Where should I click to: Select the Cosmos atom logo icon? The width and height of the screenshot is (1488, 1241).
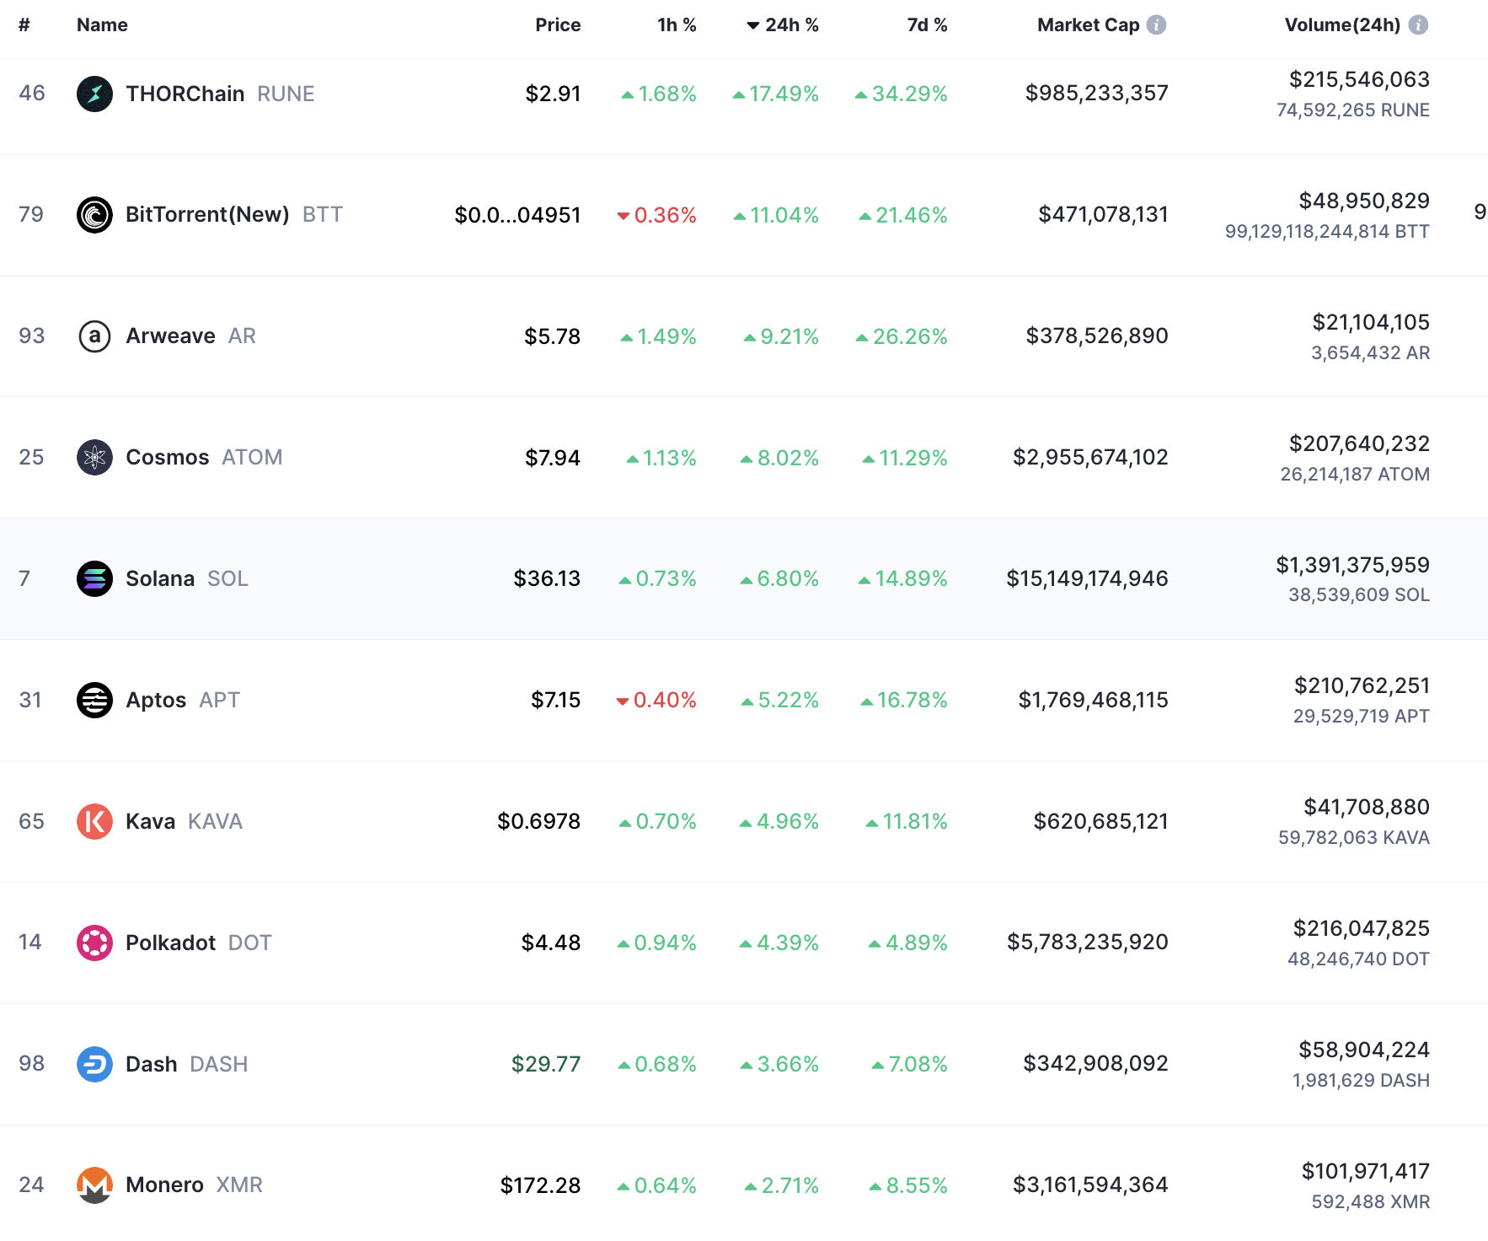pyautogui.click(x=94, y=458)
